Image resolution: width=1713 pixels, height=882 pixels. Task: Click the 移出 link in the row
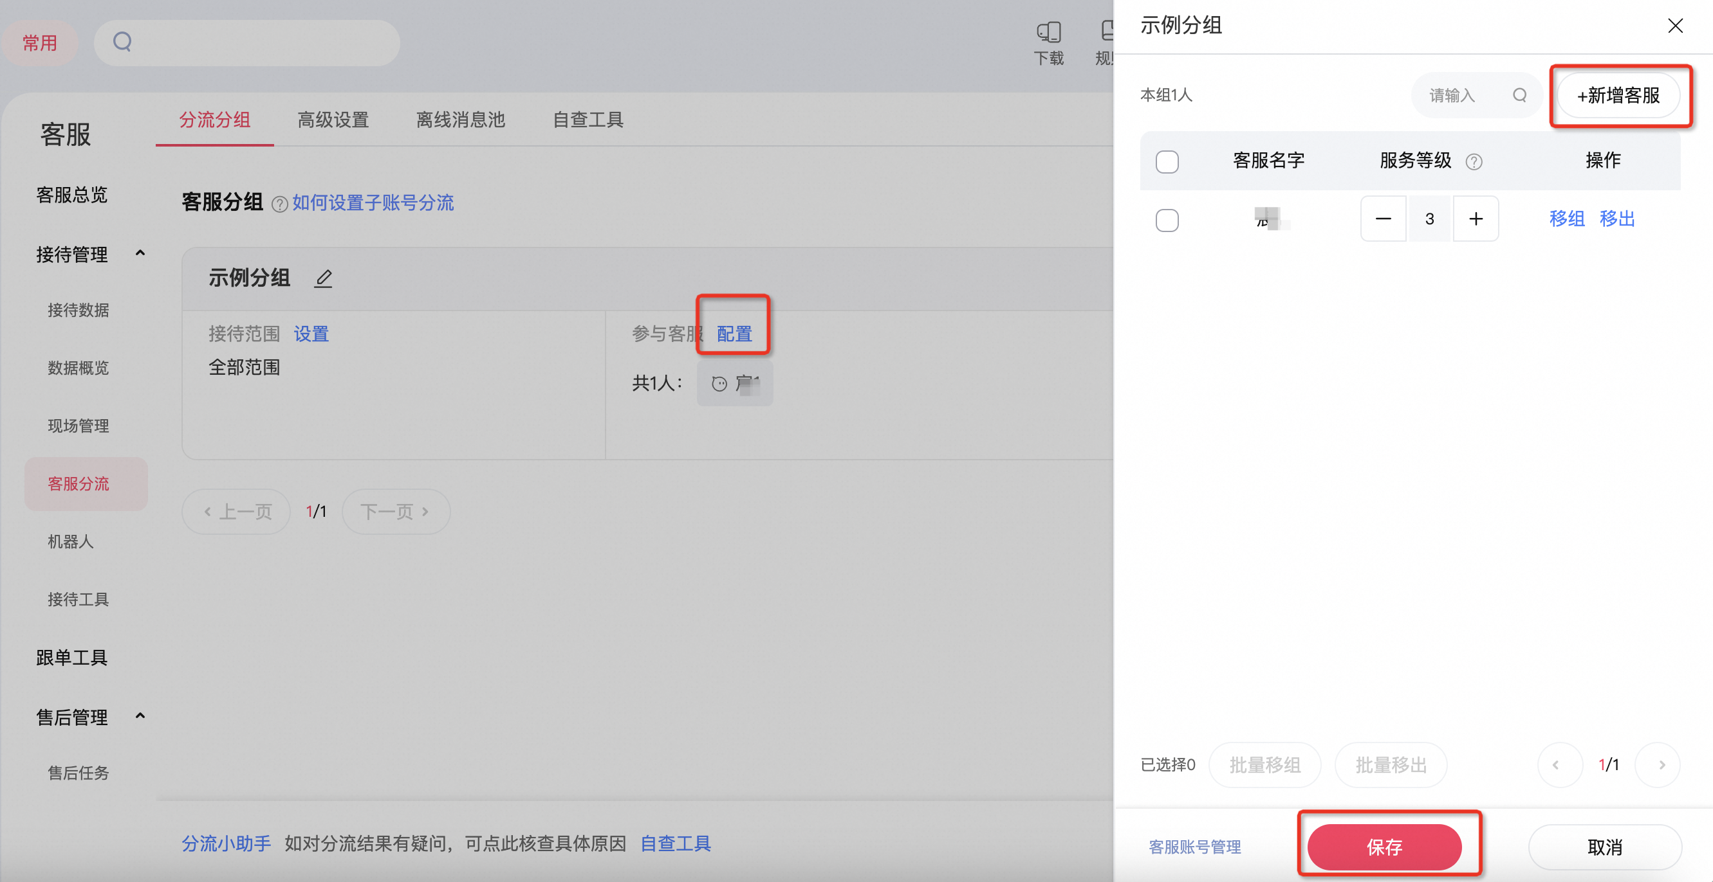(x=1617, y=219)
